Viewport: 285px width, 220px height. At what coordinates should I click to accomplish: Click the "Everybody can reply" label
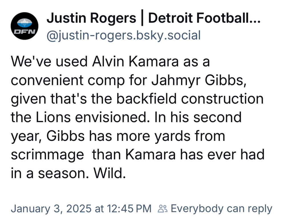(x=221, y=209)
